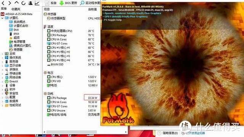Click the 安全性 shield icon
The image size is (244, 137).
[x=6, y=93]
